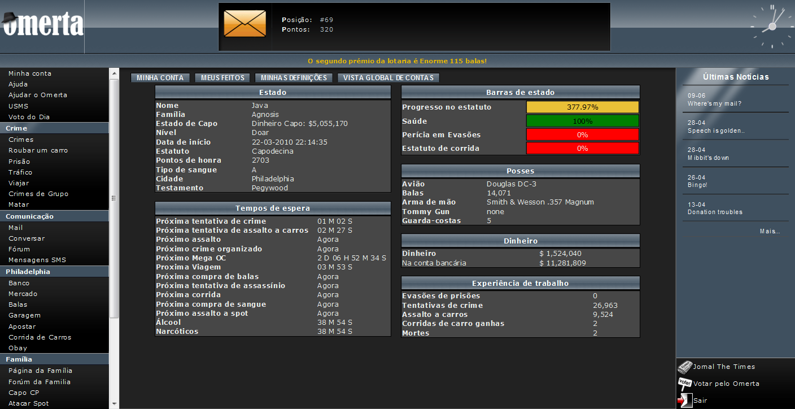795x409 pixels.
Task: Open Roubar um carro in sidebar
Action: pyautogui.click(x=38, y=150)
